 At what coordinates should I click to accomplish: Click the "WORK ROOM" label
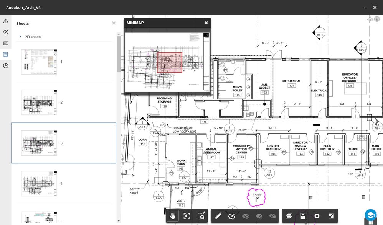[x=181, y=162]
